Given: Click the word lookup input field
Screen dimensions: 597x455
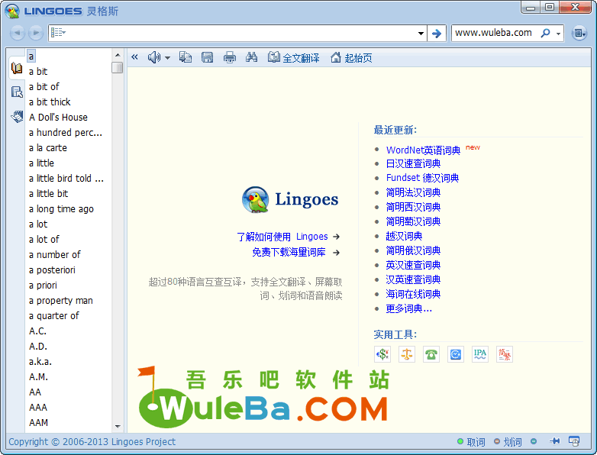Looking at the screenshot, I should point(240,34).
